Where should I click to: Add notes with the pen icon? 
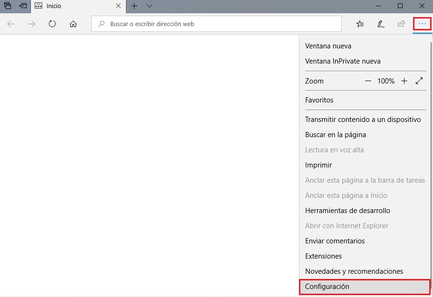381,24
